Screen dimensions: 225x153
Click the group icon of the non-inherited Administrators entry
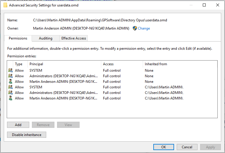pos(11,76)
